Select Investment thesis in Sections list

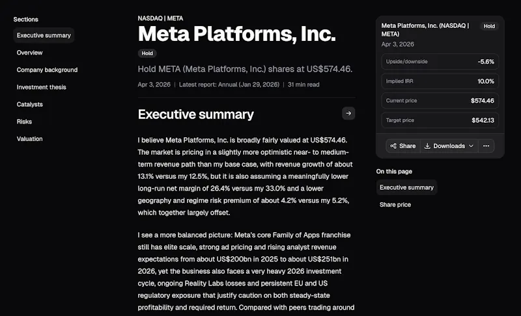tap(41, 87)
